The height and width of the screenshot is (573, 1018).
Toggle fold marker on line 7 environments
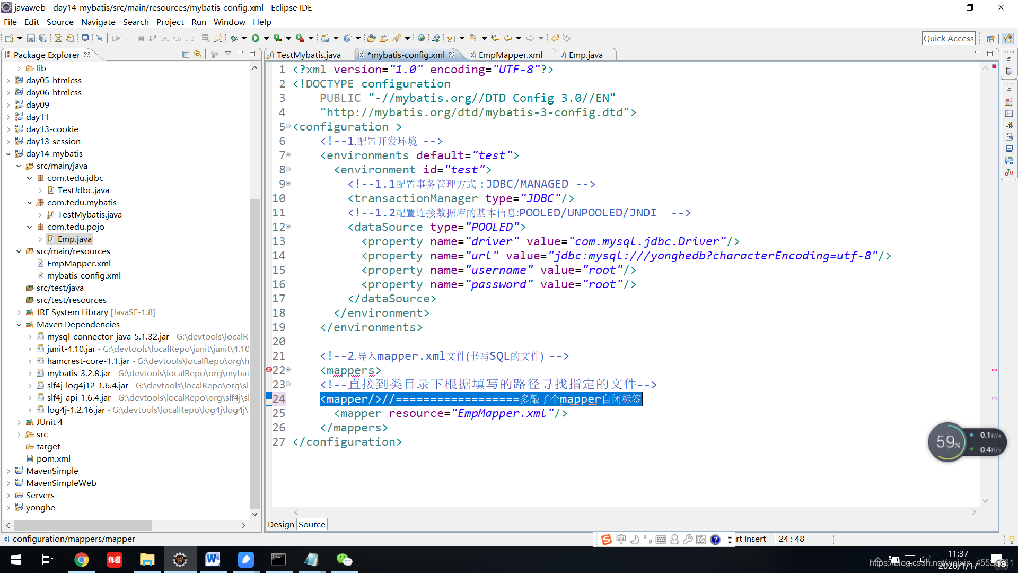click(288, 155)
